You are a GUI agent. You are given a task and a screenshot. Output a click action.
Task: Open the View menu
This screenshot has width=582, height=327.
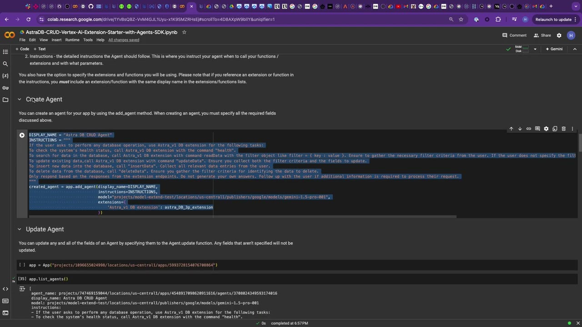pos(44,40)
